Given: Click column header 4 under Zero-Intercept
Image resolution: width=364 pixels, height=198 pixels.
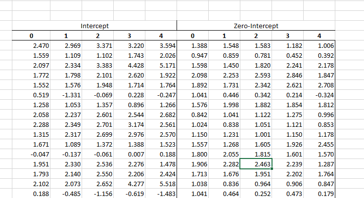Looking at the screenshot, I should point(319,36).
